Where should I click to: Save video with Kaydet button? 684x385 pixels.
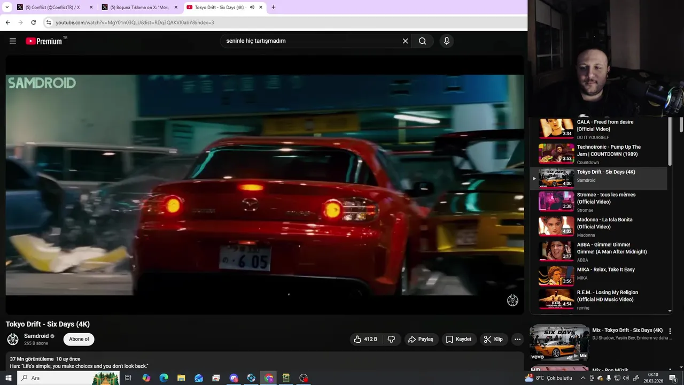(x=458, y=339)
